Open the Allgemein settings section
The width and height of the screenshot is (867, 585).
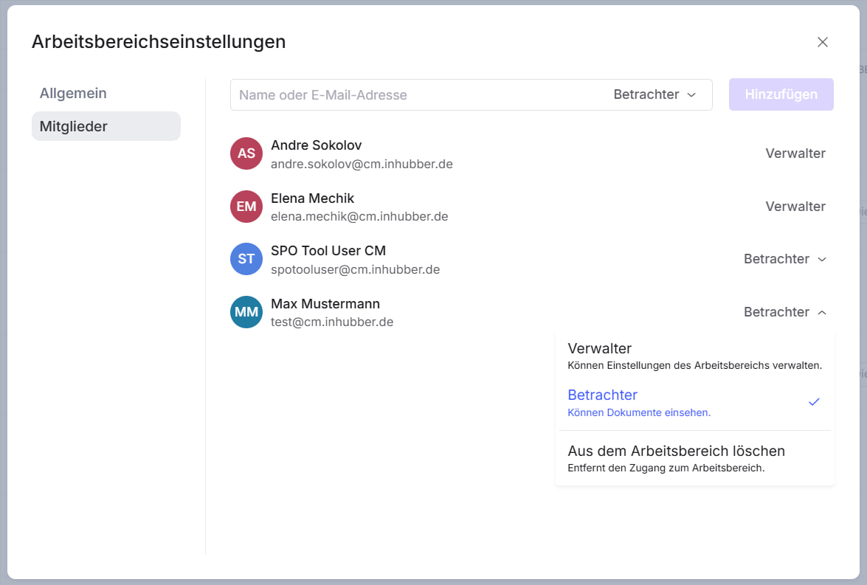(73, 94)
